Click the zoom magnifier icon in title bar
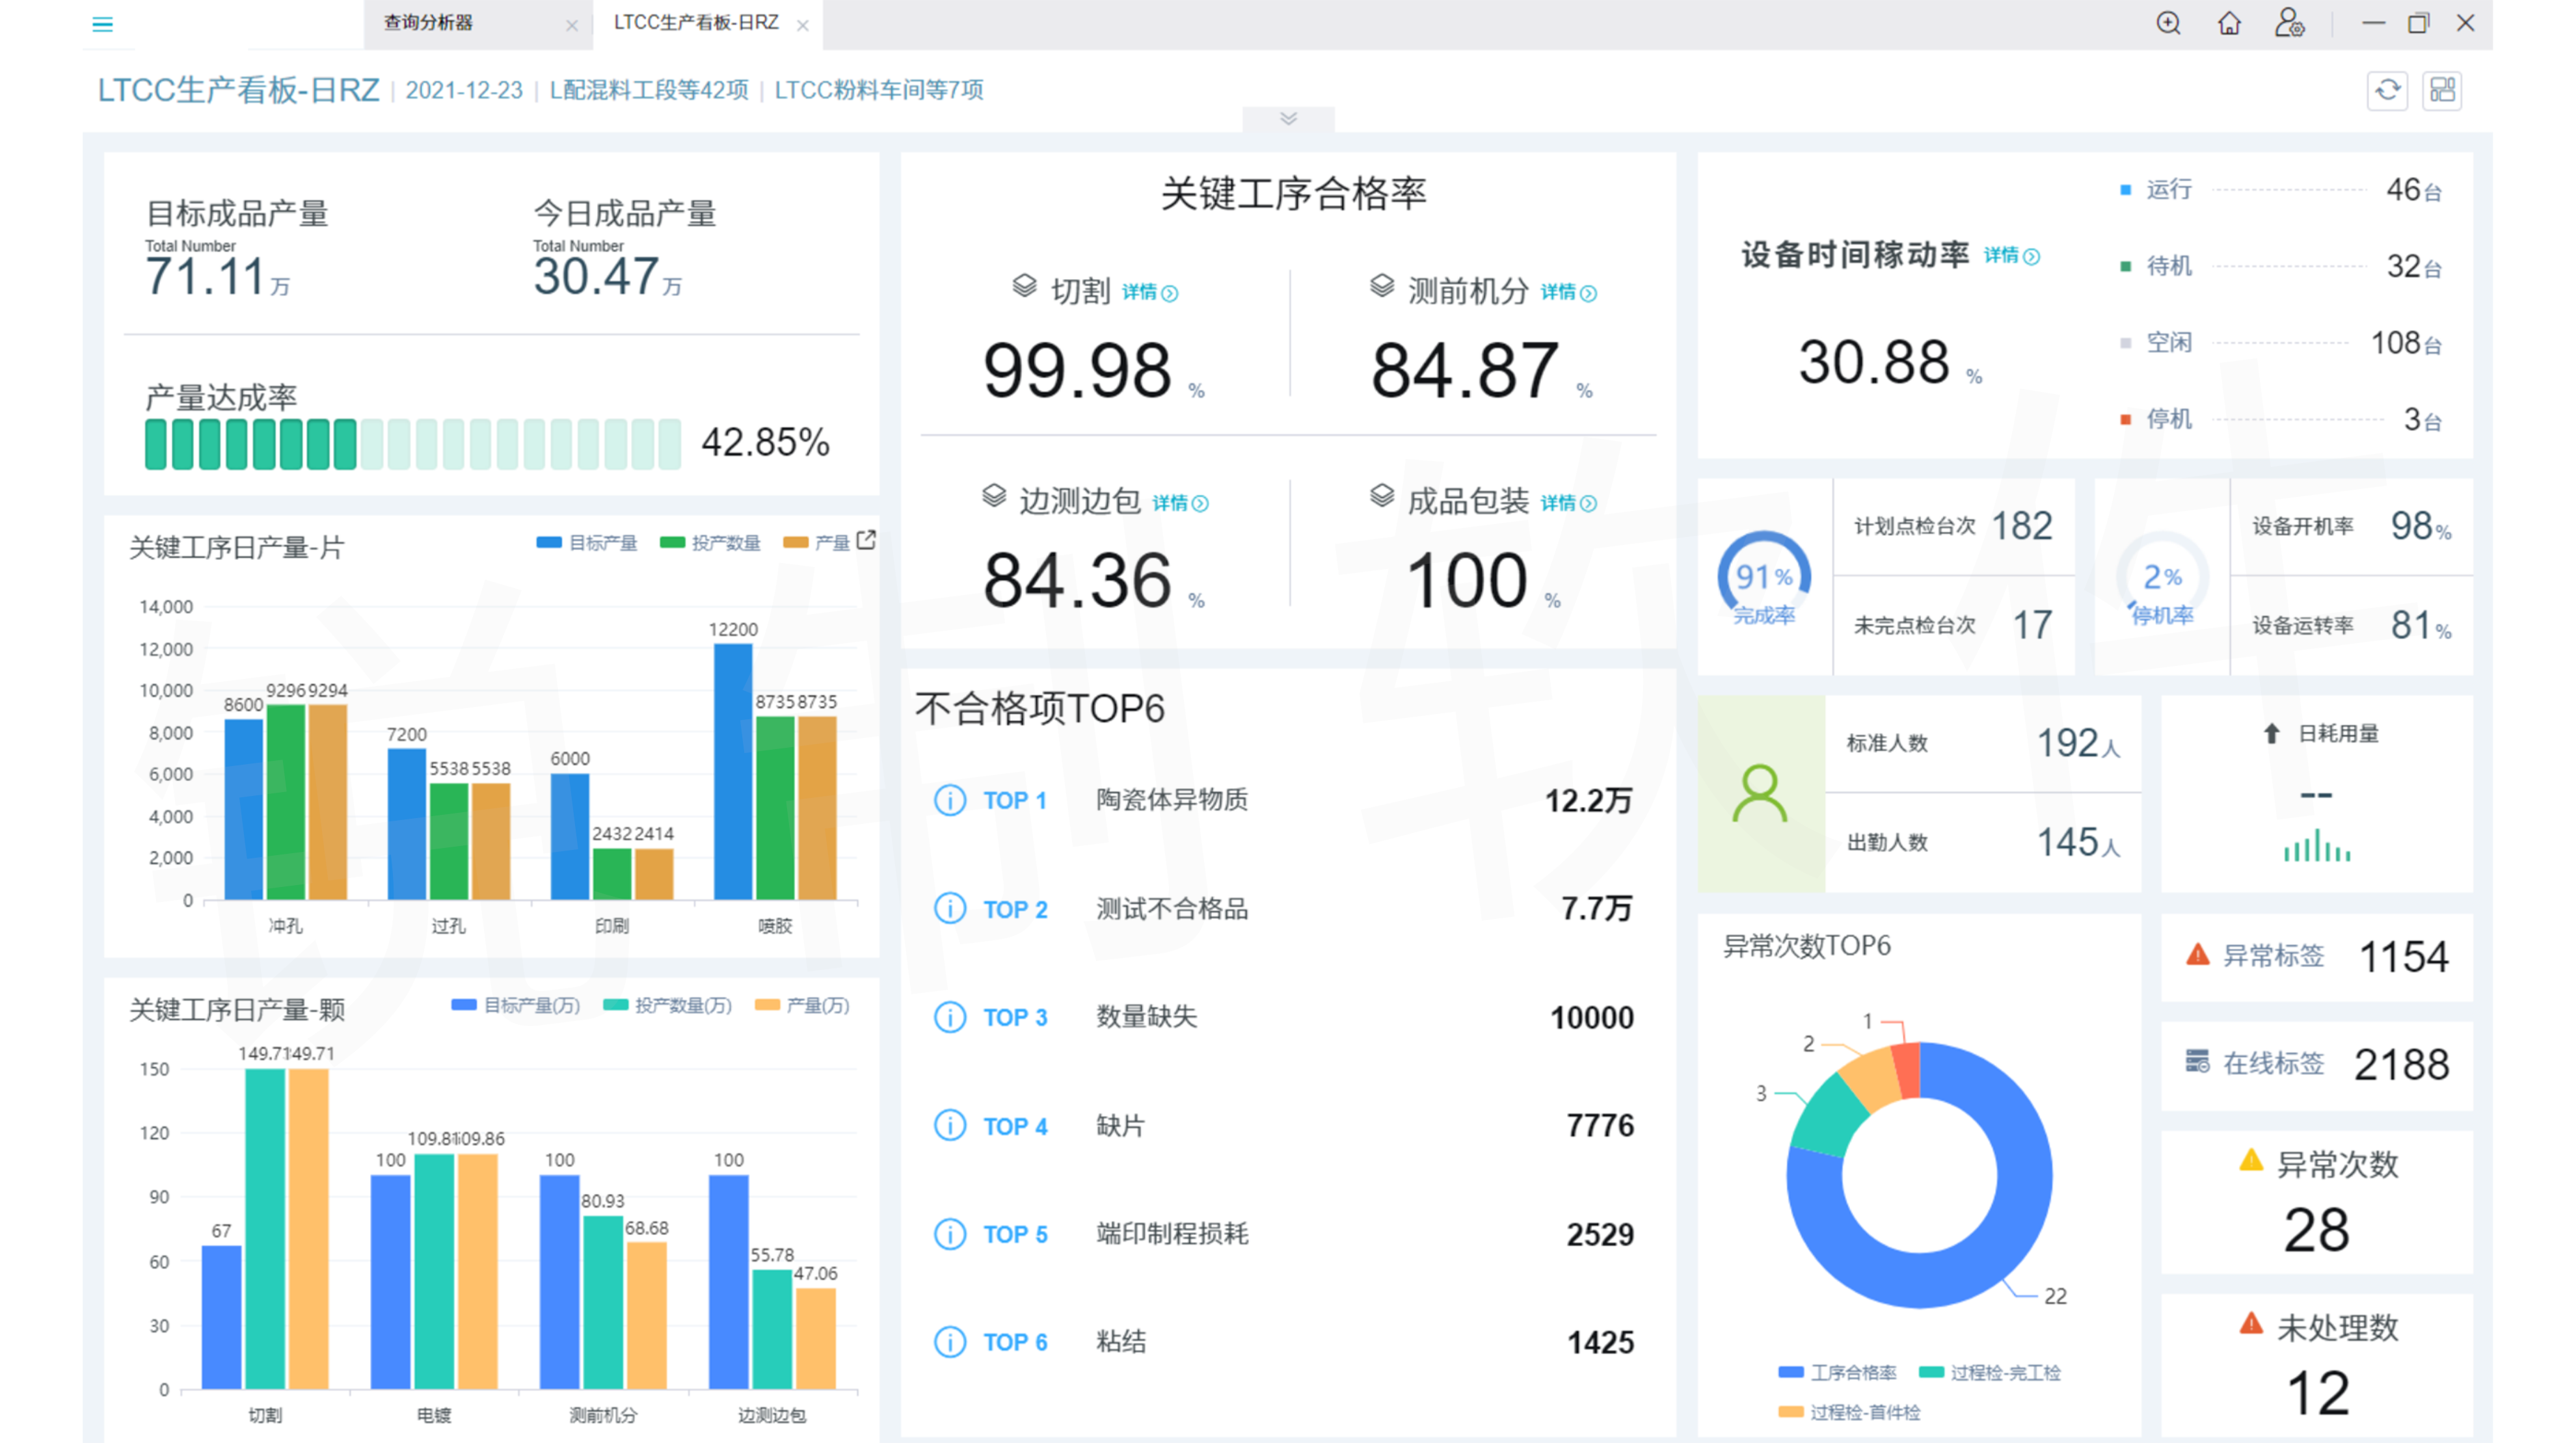2576x1443 pixels. 2168,23
